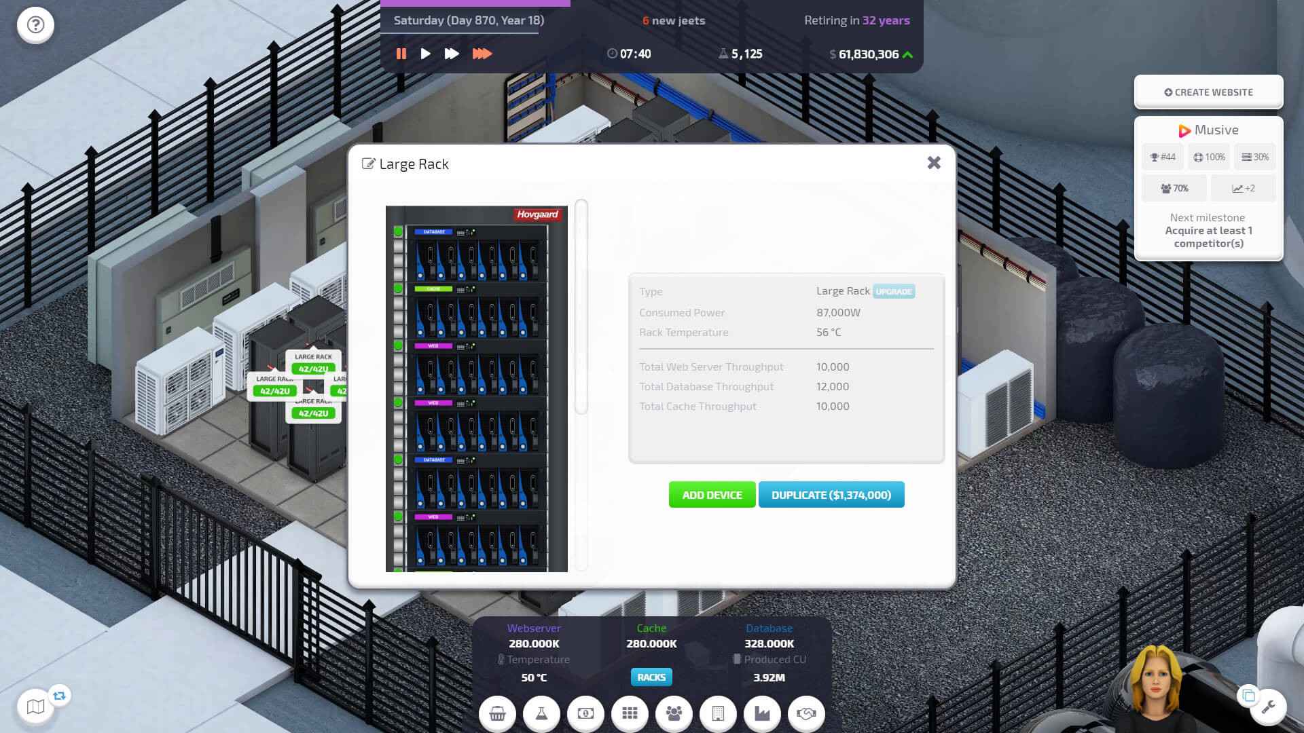
Task: Open the grid features menu
Action: pyautogui.click(x=630, y=713)
